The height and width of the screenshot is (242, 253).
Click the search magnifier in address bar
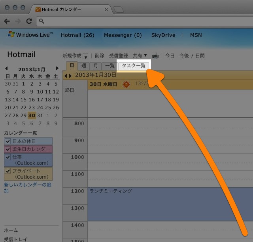coord(42,21)
